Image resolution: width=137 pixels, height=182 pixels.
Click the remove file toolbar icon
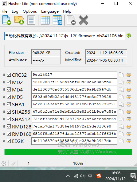(71, 20)
